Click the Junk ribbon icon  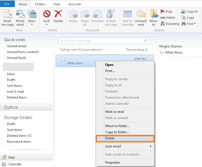click(x=47, y=14)
